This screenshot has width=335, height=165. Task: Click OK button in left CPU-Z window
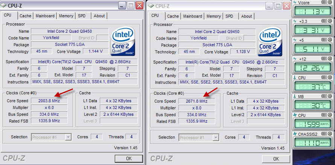(x=129, y=158)
